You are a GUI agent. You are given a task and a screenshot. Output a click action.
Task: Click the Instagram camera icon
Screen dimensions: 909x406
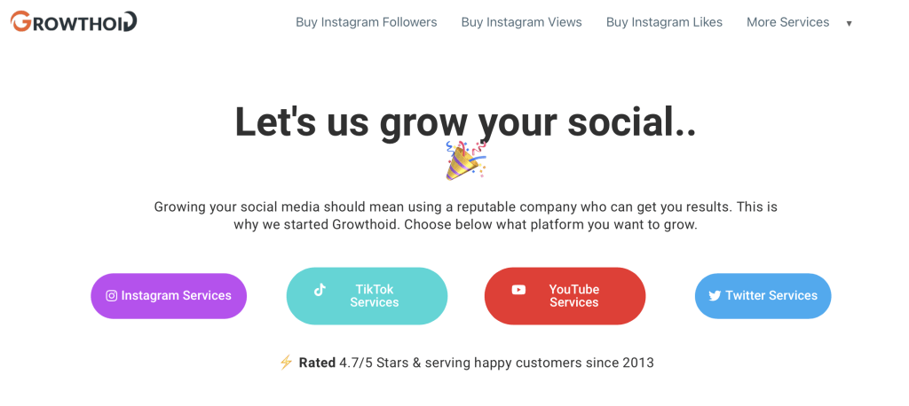[111, 296]
